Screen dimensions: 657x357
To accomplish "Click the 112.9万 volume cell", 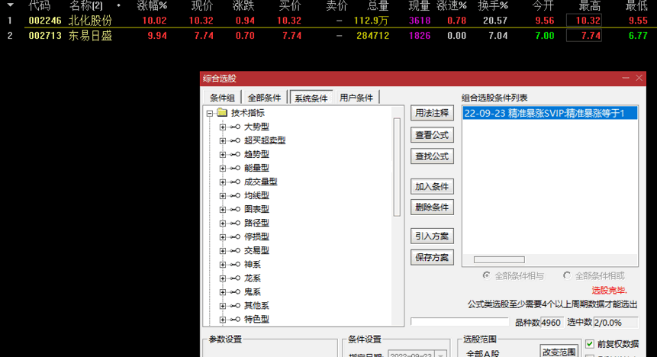I will click(x=372, y=21).
